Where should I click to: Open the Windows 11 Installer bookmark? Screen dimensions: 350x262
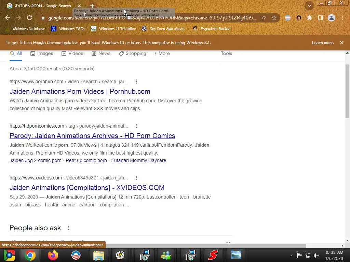click(x=113, y=29)
